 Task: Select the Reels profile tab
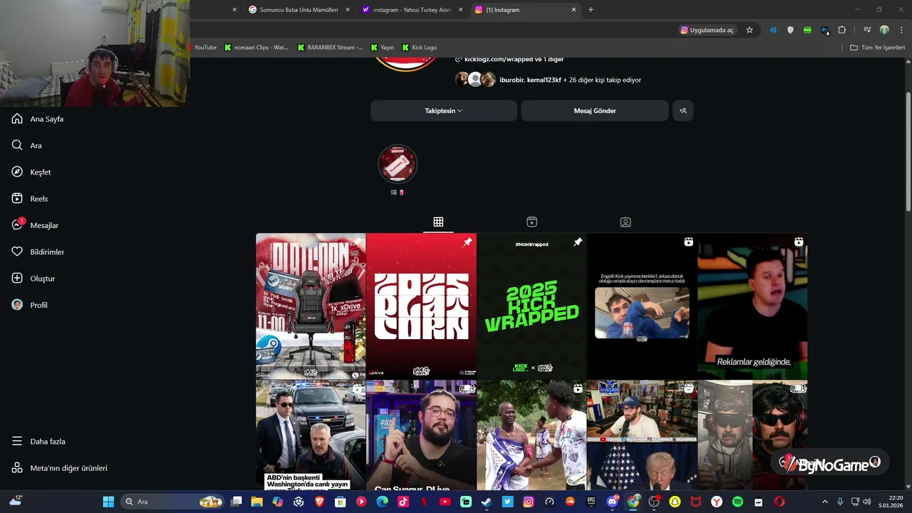point(532,222)
